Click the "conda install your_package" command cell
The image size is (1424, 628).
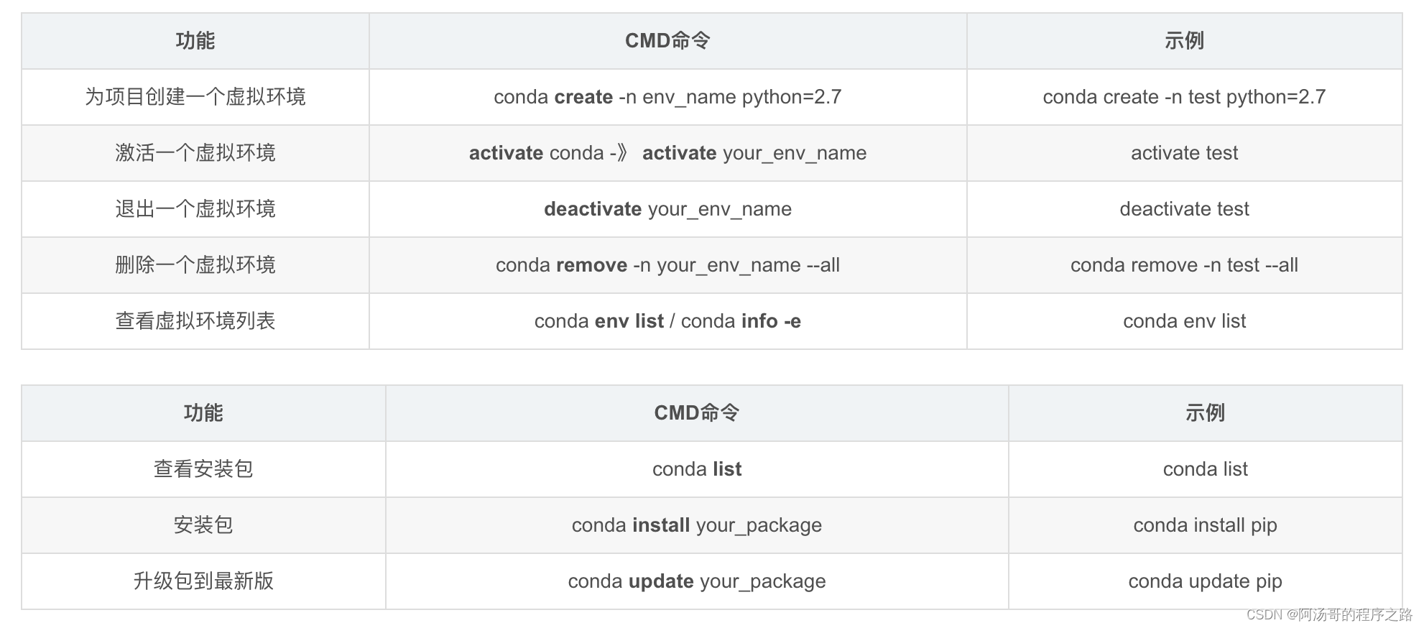[696, 525]
